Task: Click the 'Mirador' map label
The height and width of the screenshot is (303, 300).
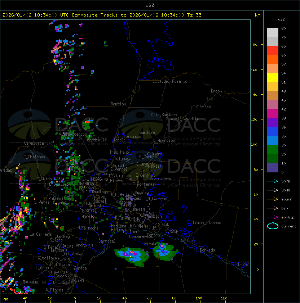Action: tap(152, 244)
